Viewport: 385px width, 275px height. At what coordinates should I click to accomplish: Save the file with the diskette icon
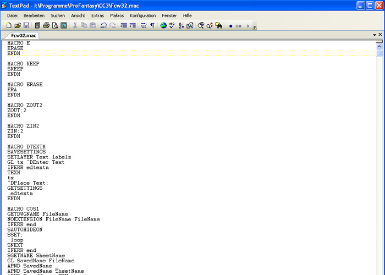click(x=26, y=25)
